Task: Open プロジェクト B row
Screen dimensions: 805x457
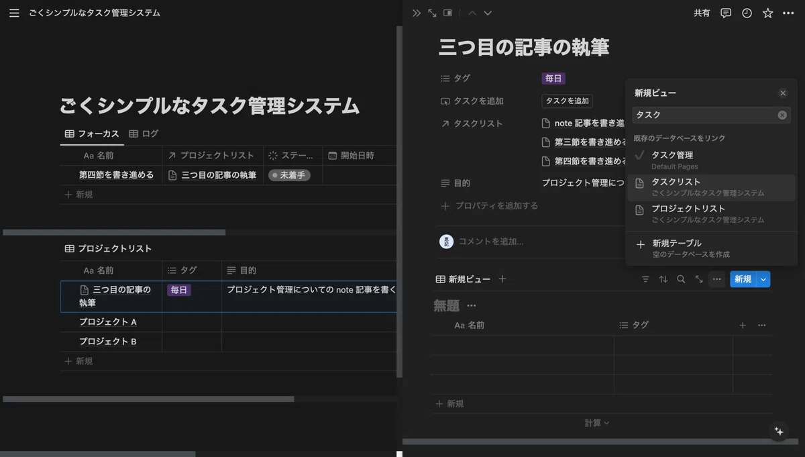Action: pos(108,342)
